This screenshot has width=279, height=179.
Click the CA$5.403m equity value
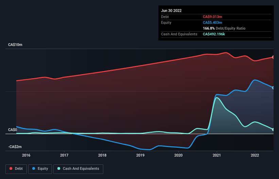click(212, 22)
